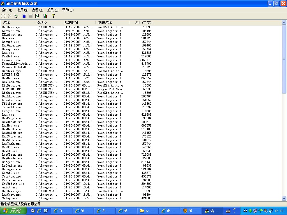This screenshot has height=215, width=287.
Task: Select the RunOnce.exe row
Action: [77, 46]
